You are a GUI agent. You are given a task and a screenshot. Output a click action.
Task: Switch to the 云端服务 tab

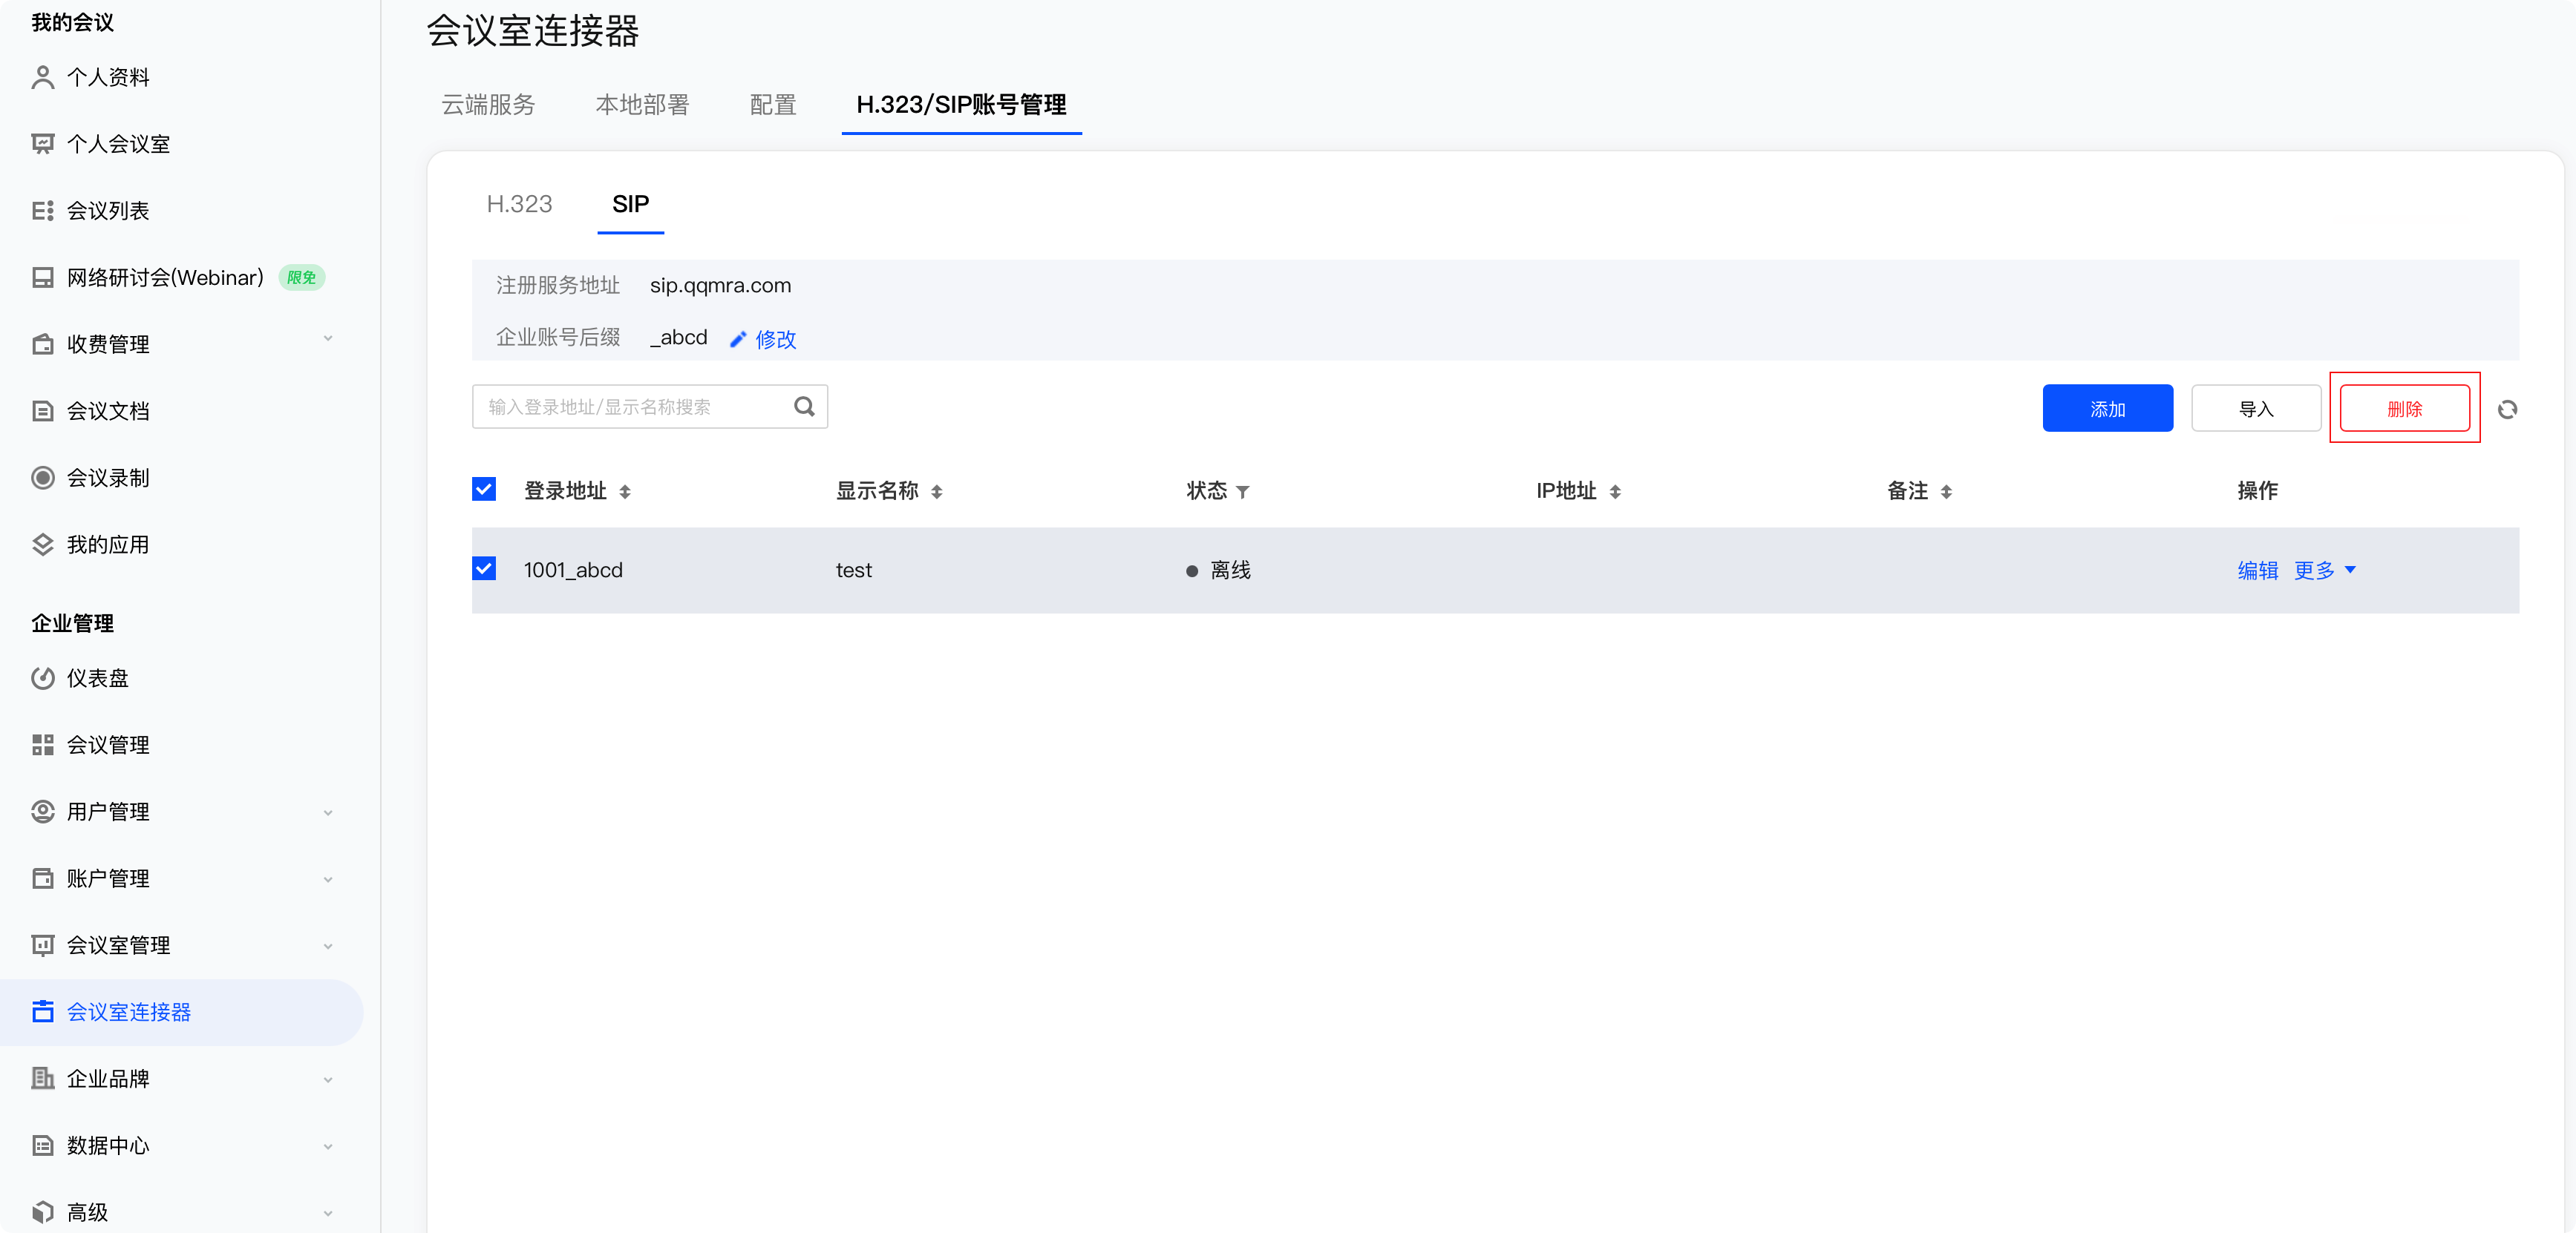(x=488, y=105)
